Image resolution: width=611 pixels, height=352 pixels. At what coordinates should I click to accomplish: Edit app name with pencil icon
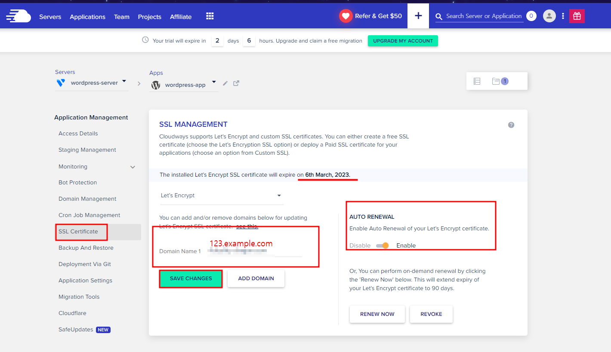coord(225,83)
